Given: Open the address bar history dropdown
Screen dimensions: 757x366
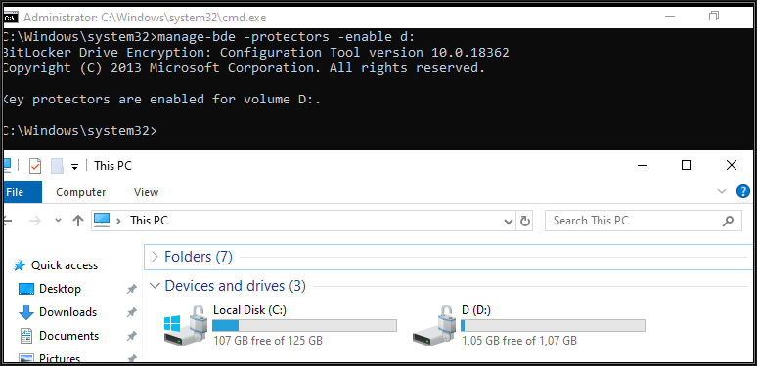Looking at the screenshot, I should (509, 222).
